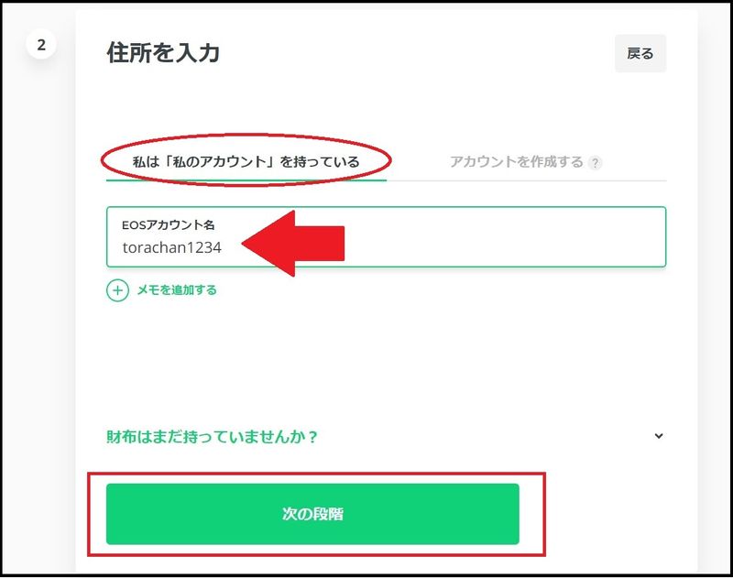Expand 財布はまだ持っていませんか？ section
Screen dimensions: 733x578
click(x=213, y=437)
